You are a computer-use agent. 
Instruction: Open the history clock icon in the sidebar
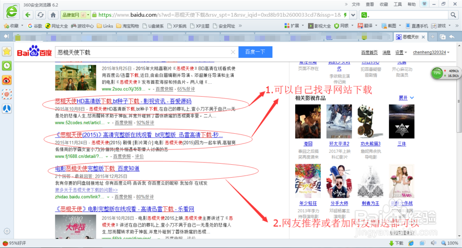(7, 66)
